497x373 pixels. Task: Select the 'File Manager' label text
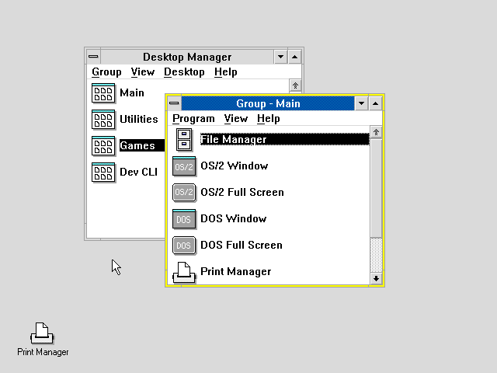pyautogui.click(x=234, y=140)
